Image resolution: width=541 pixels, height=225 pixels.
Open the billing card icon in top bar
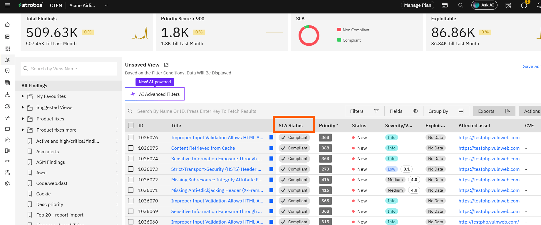pos(445,5)
